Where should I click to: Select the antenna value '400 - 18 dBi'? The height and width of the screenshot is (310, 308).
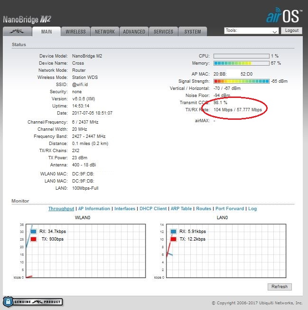point(84,165)
